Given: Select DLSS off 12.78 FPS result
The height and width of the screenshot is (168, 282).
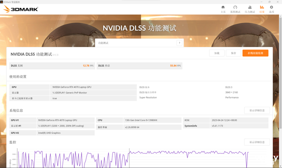Looking at the screenshot, I should click(52, 66).
